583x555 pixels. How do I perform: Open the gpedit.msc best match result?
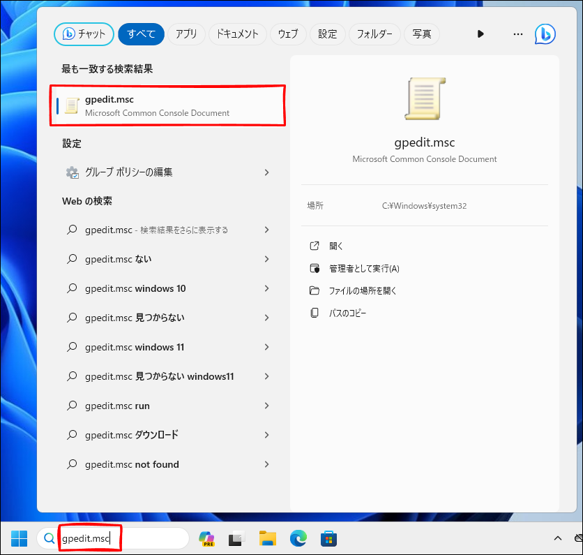click(167, 106)
